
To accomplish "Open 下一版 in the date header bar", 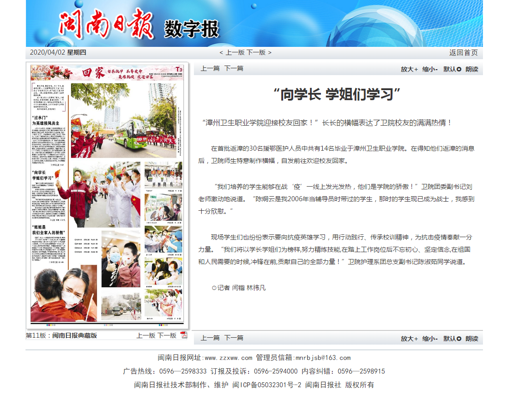I will 256,52.
